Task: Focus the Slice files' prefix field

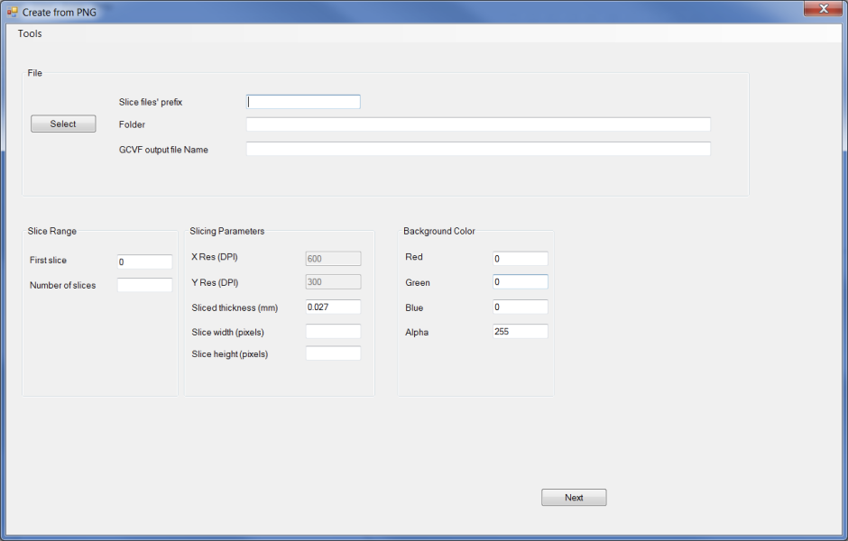Action: tap(303, 102)
